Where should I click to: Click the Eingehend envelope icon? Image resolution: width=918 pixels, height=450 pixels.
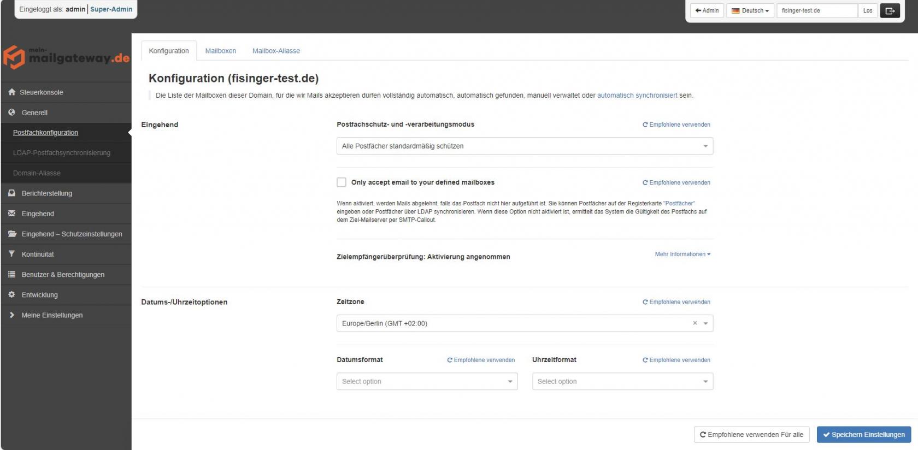(11, 214)
